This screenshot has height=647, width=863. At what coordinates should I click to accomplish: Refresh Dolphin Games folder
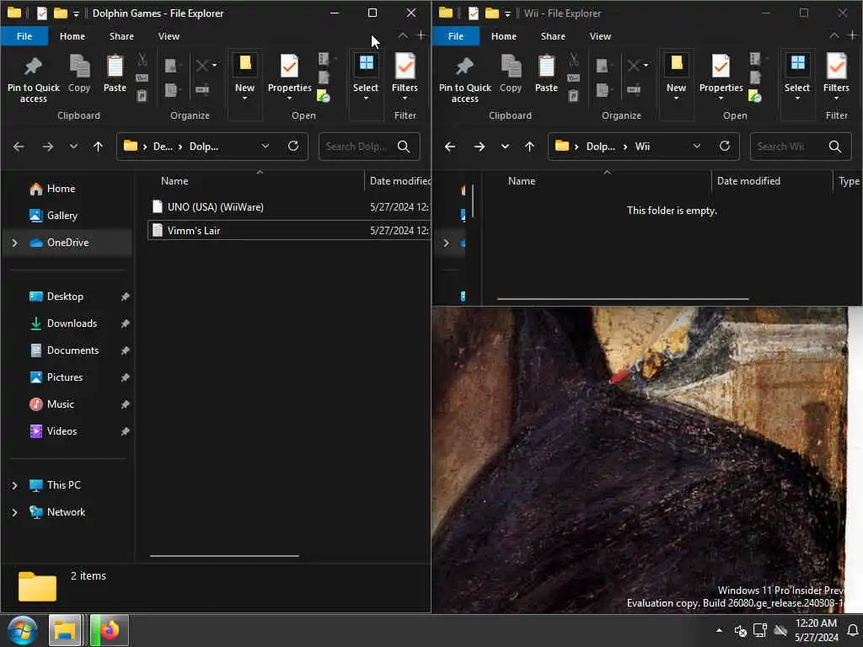click(293, 146)
